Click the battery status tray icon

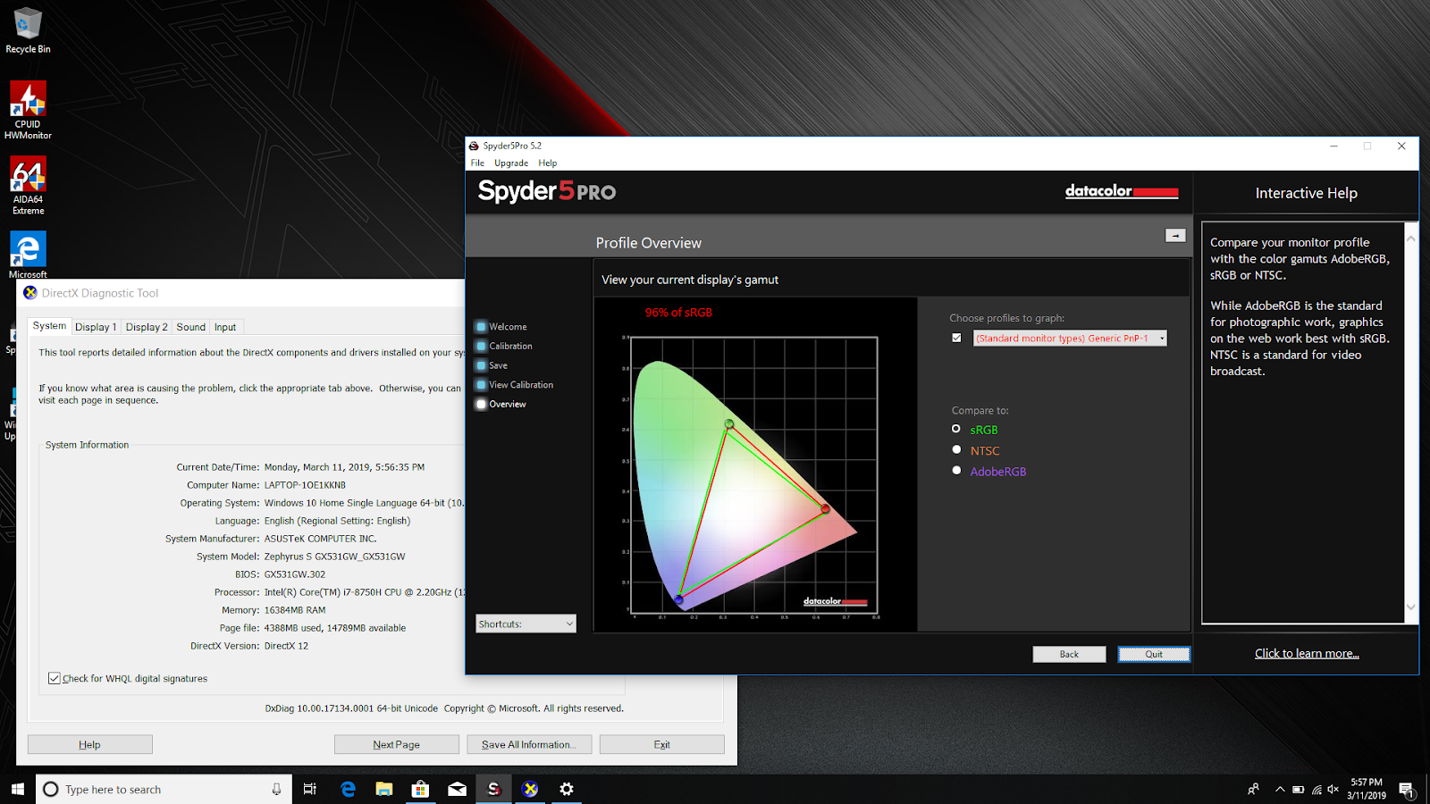[1298, 790]
